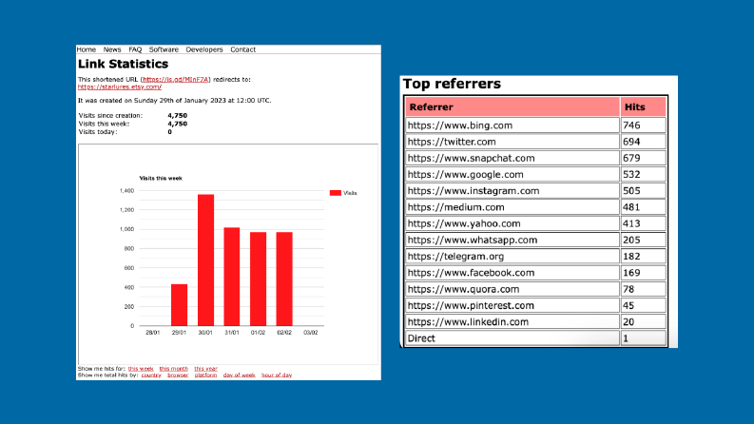This screenshot has width=754, height=424.
Task: Click the 02/02 bar in chart
Action: point(284,279)
